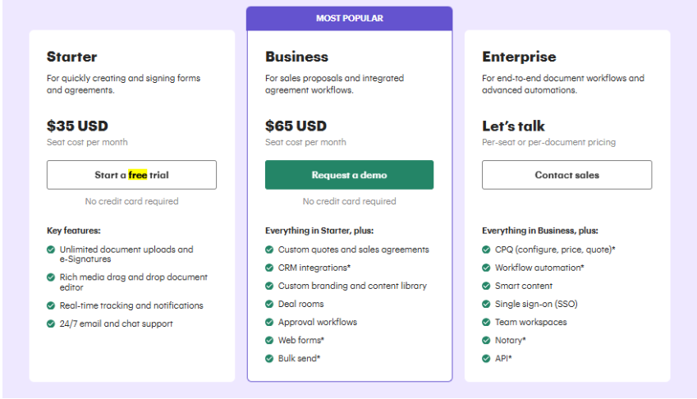
Task: Click checkmark icon beside Rich media drag and drop
Action: coord(52,277)
